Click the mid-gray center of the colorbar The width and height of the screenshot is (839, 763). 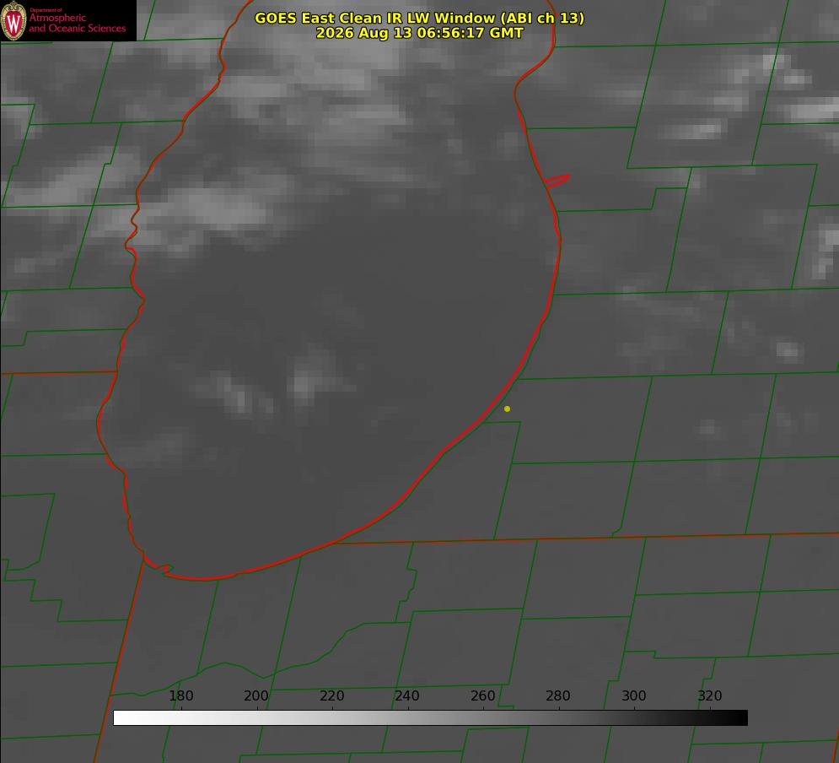(x=430, y=718)
